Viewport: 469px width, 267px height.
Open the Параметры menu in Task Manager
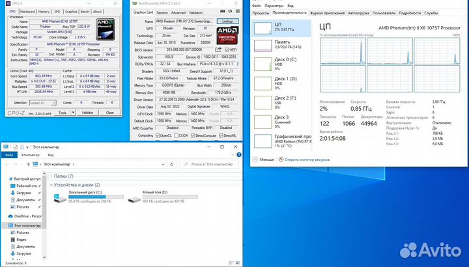click(274, 6)
